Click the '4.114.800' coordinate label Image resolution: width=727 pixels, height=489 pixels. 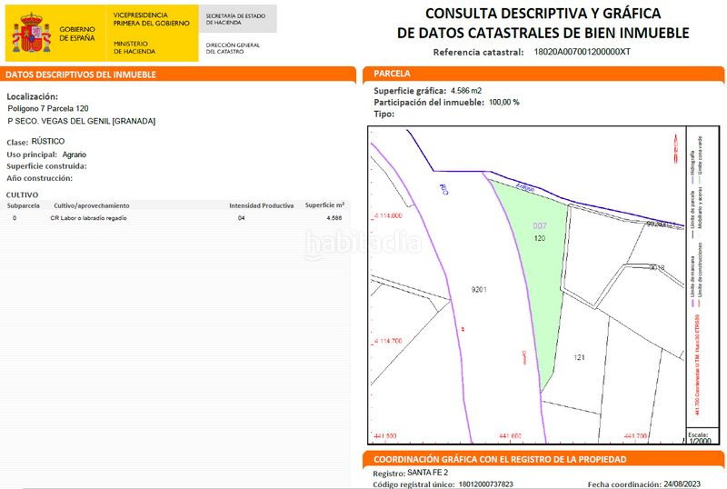pos(388,215)
